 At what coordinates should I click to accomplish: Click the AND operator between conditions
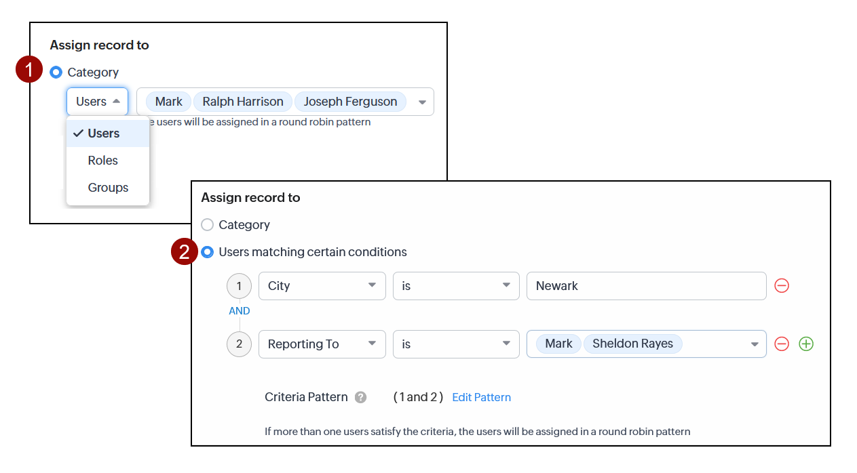point(239,311)
